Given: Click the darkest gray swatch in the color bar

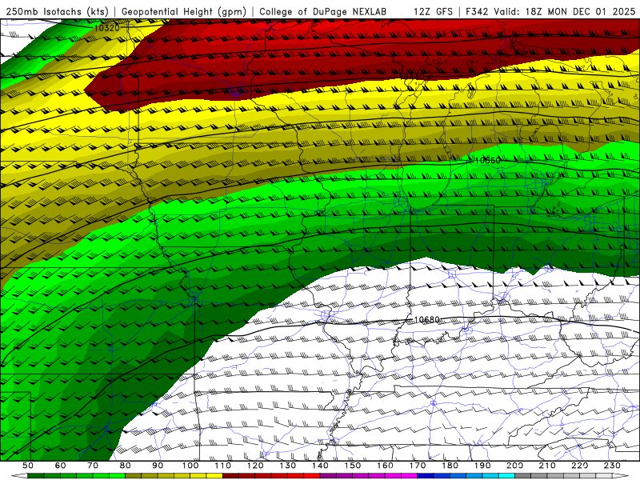Looking at the screenshot, I should coord(523,476).
